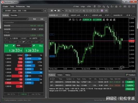Image resolution: width=138 pixels, height=103 pixels.
Task: Select the text annotation tool
Action: click(98, 11)
